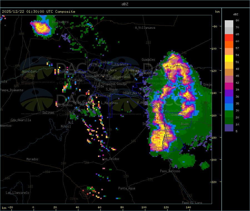Select the purple 36–39 dBZ legend swatch
The width and height of the screenshot is (250, 211).
pyautogui.click(x=229, y=93)
